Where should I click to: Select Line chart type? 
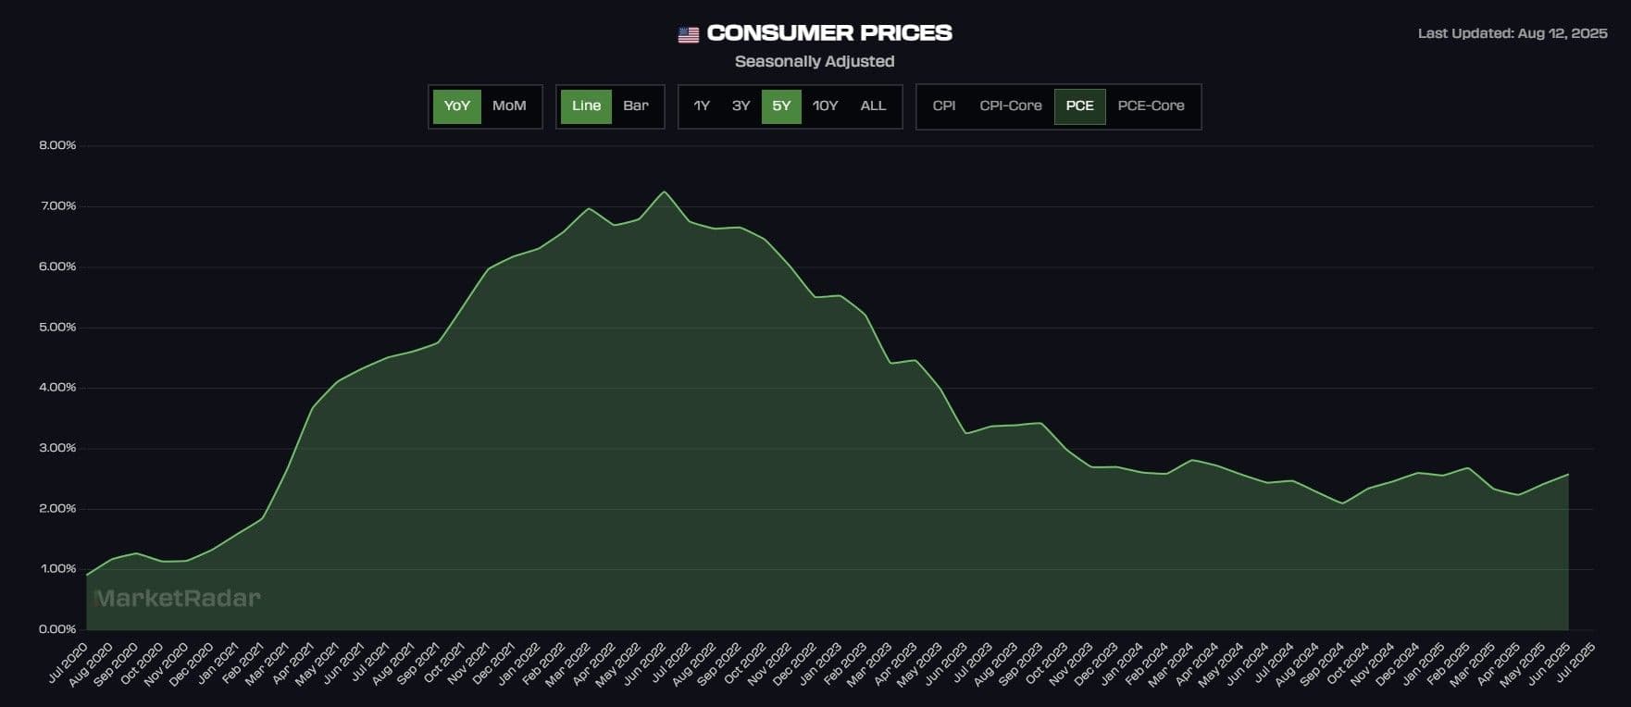[x=586, y=106]
